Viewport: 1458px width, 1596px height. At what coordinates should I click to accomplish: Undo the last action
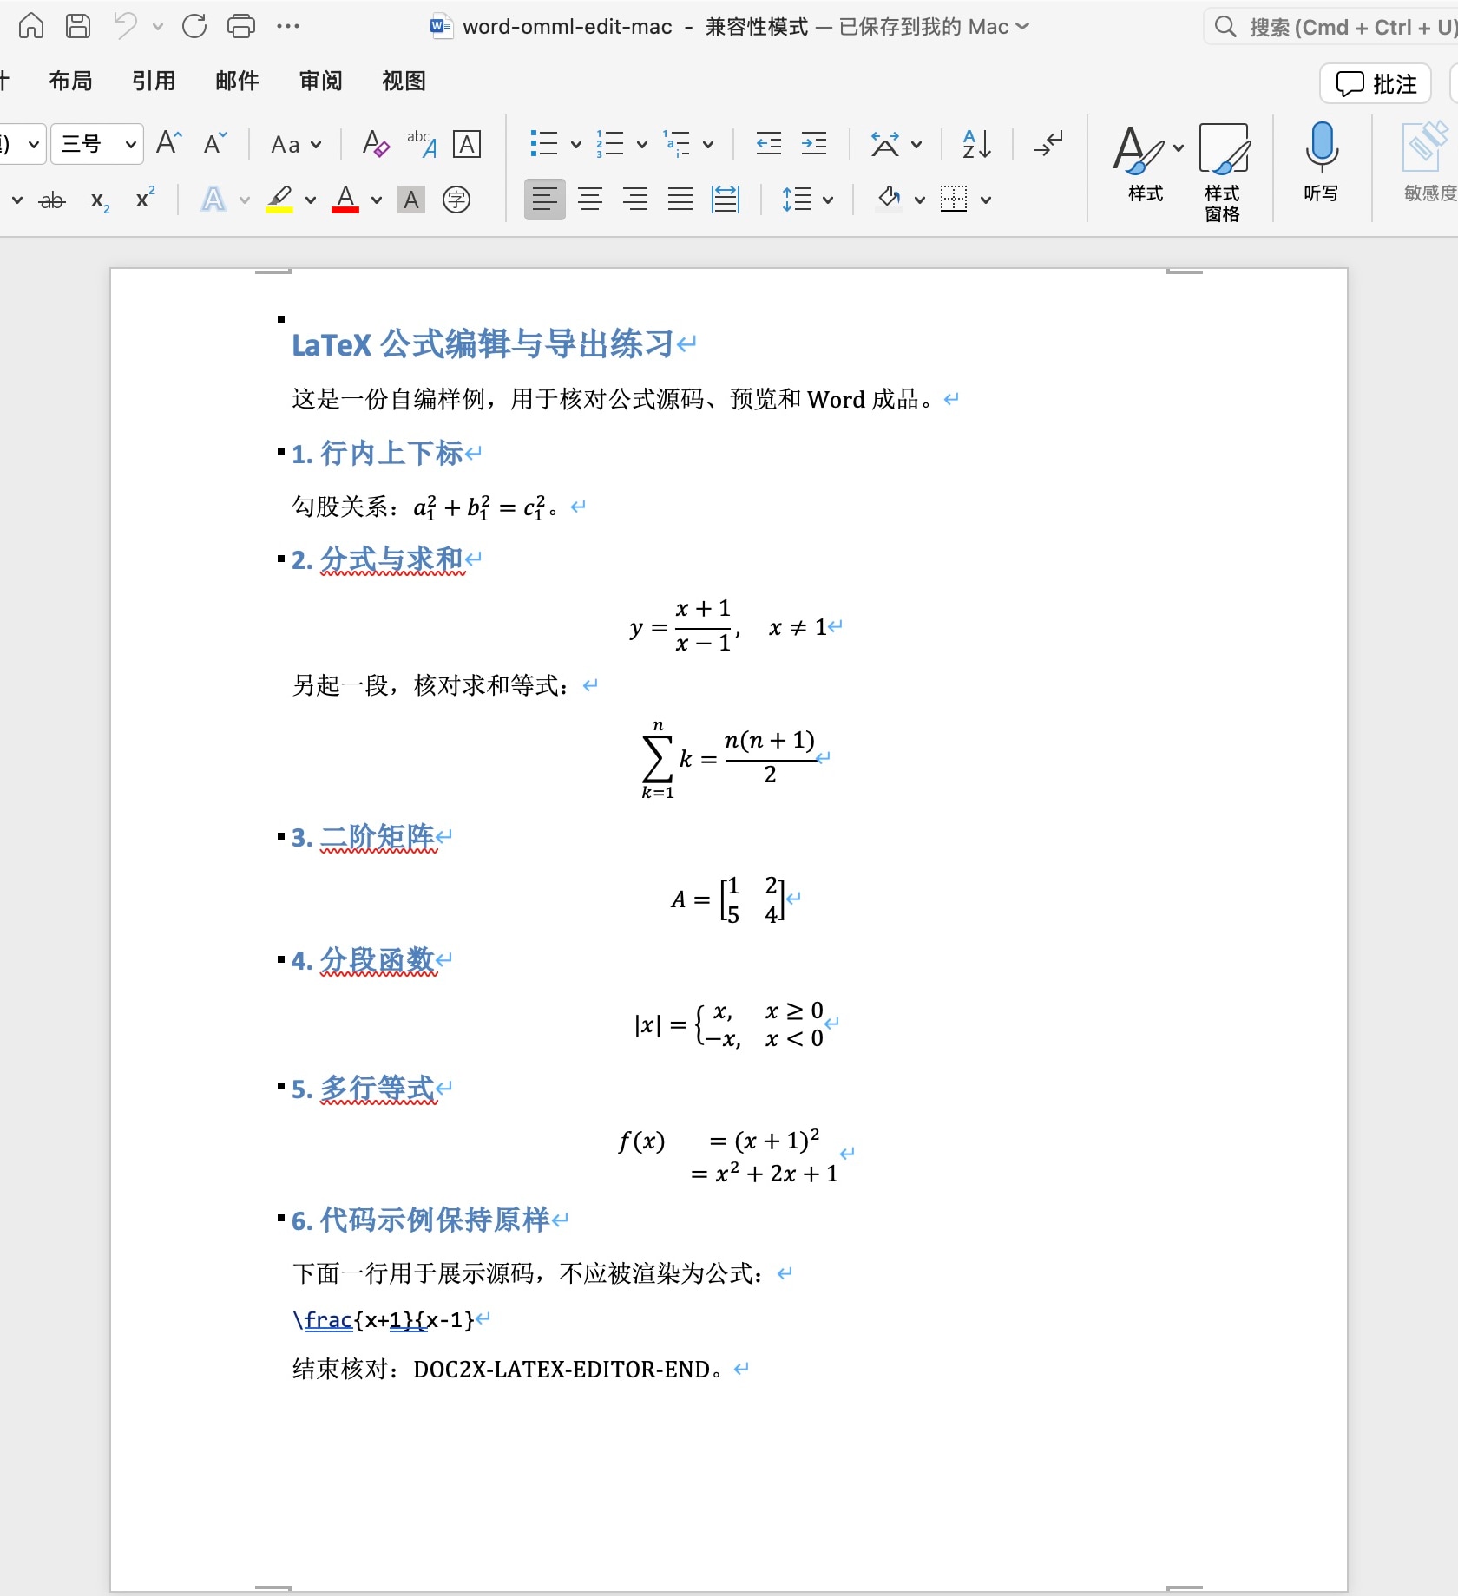pos(125,26)
